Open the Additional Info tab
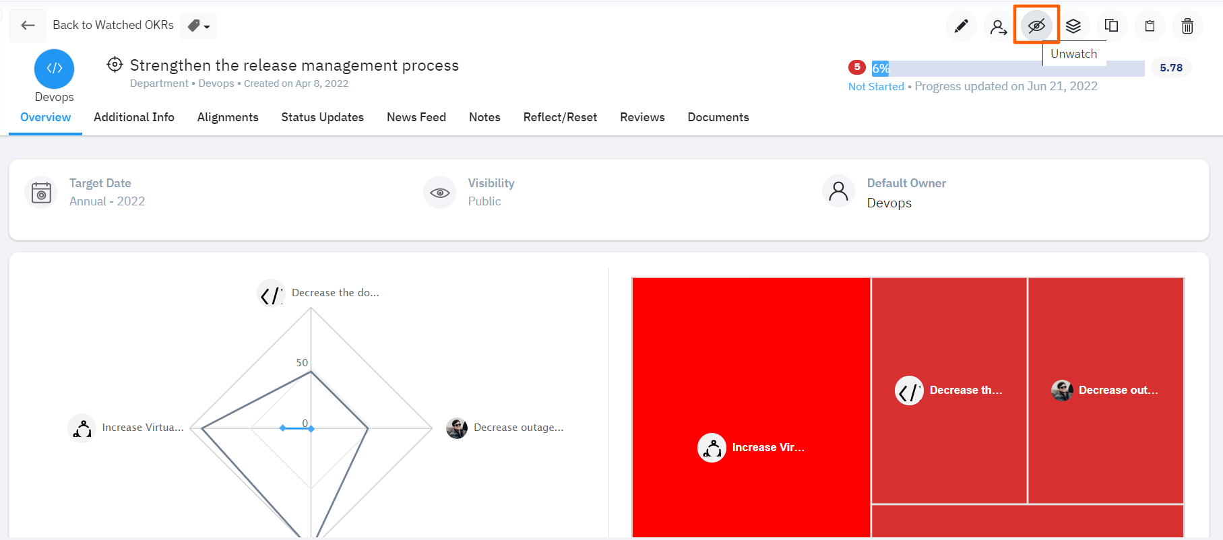Viewport: 1223px width, 540px height. [134, 117]
